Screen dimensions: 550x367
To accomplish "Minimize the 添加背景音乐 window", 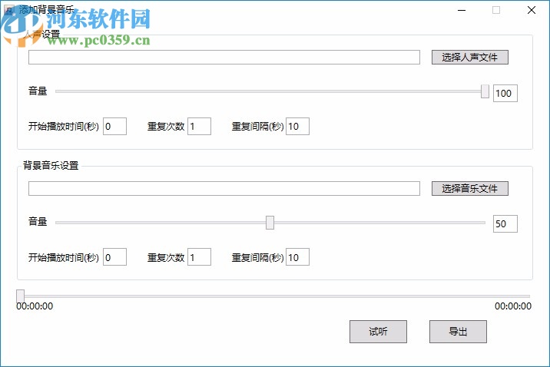I will click(462, 10).
